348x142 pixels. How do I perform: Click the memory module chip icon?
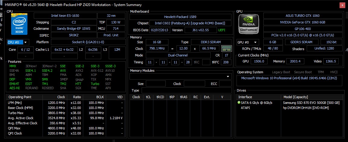pos(226,48)
